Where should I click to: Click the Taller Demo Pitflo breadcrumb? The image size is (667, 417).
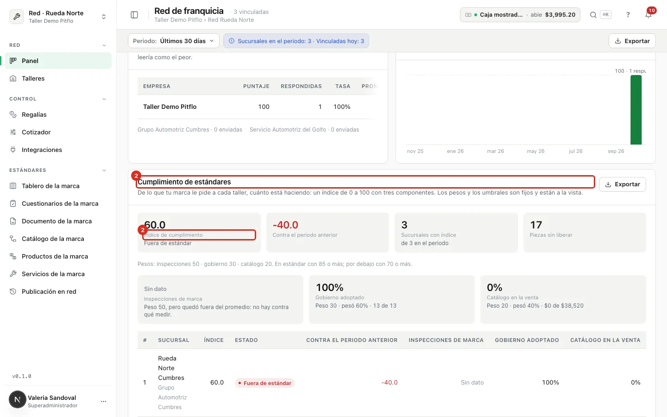pos(178,20)
